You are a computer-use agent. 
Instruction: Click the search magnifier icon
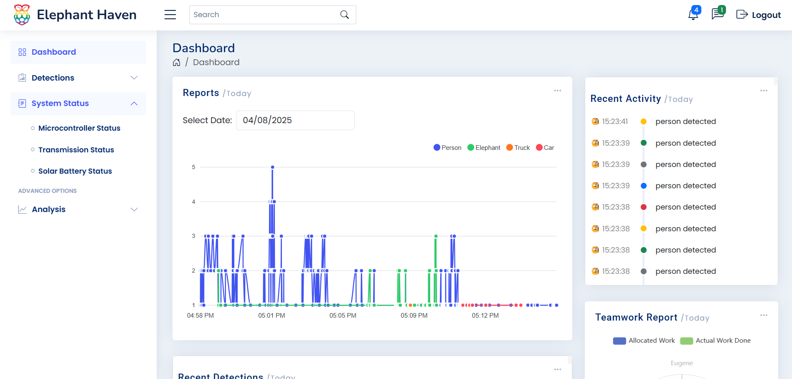point(345,15)
